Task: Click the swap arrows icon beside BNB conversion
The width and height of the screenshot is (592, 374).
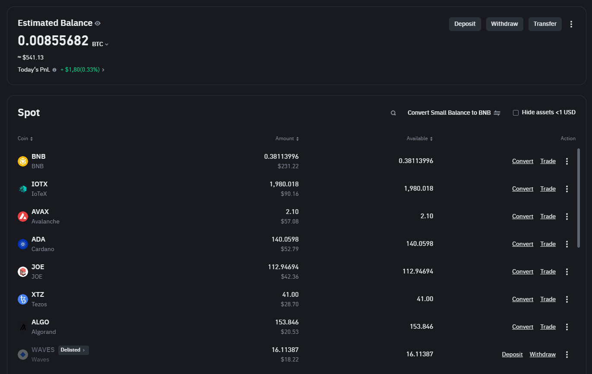Action: pyautogui.click(x=497, y=113)
